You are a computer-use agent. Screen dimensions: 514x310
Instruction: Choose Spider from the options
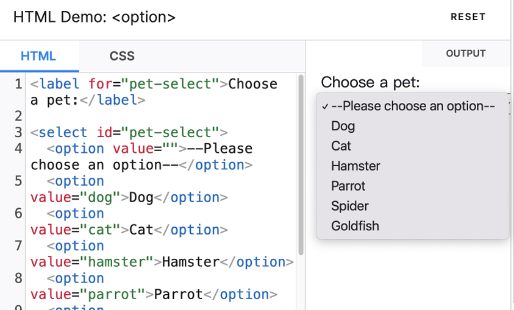[412, 206]
